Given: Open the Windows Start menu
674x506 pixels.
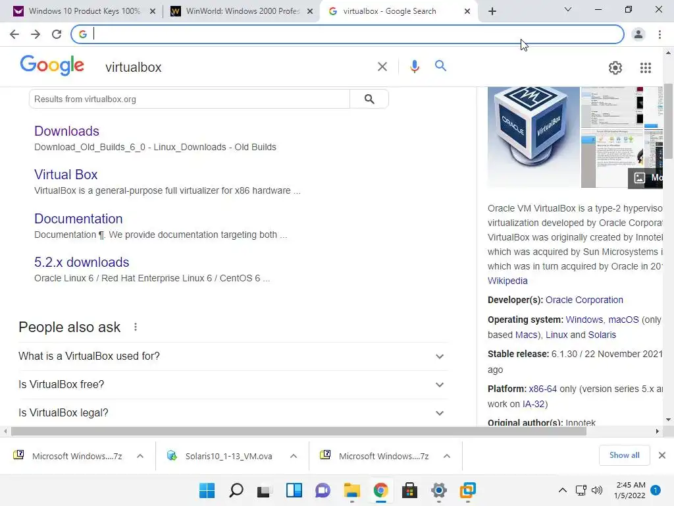Looking at the screenshot, I should pyautogui.click(x=207, y=490).
